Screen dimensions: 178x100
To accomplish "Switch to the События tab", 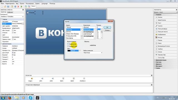I will [10, 12].
